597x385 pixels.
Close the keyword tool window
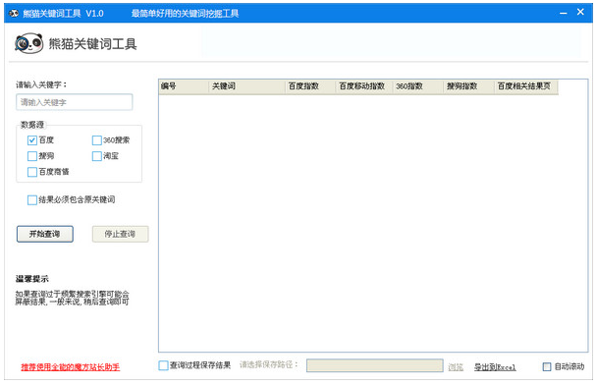coord(580,12)
